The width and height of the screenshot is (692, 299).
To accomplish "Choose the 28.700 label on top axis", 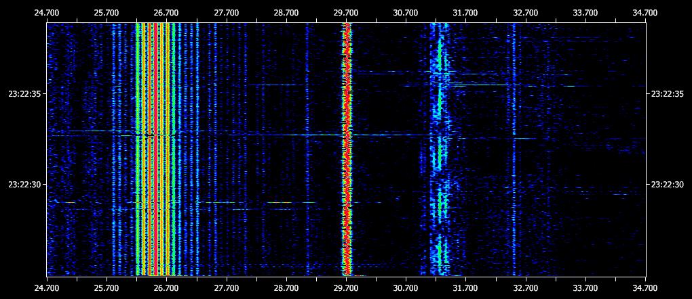I will pyautogui.click(x=286, y=12).
